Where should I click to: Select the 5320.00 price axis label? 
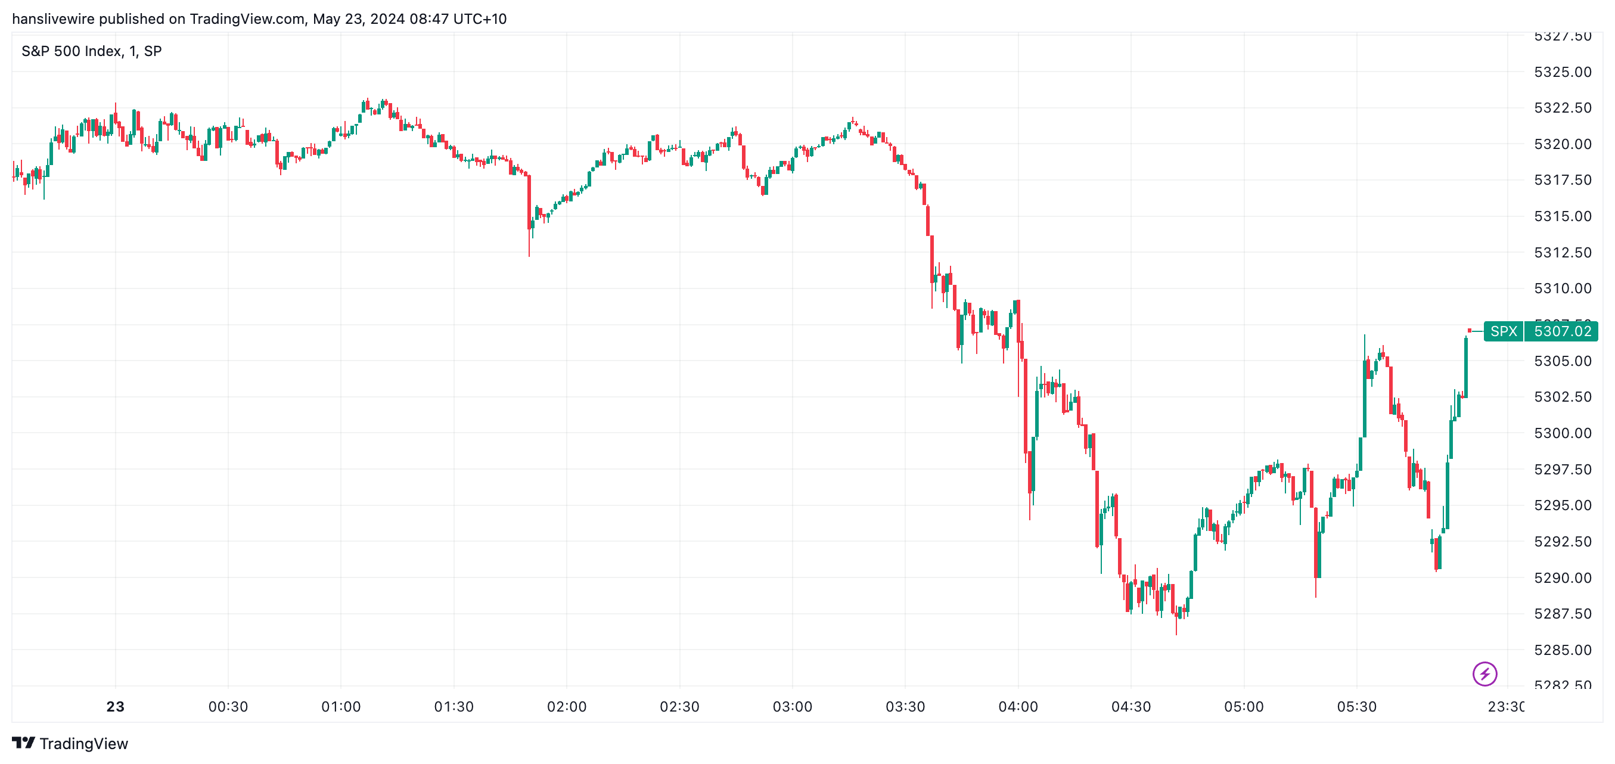pyautogui.click(x=1563, y=144)
